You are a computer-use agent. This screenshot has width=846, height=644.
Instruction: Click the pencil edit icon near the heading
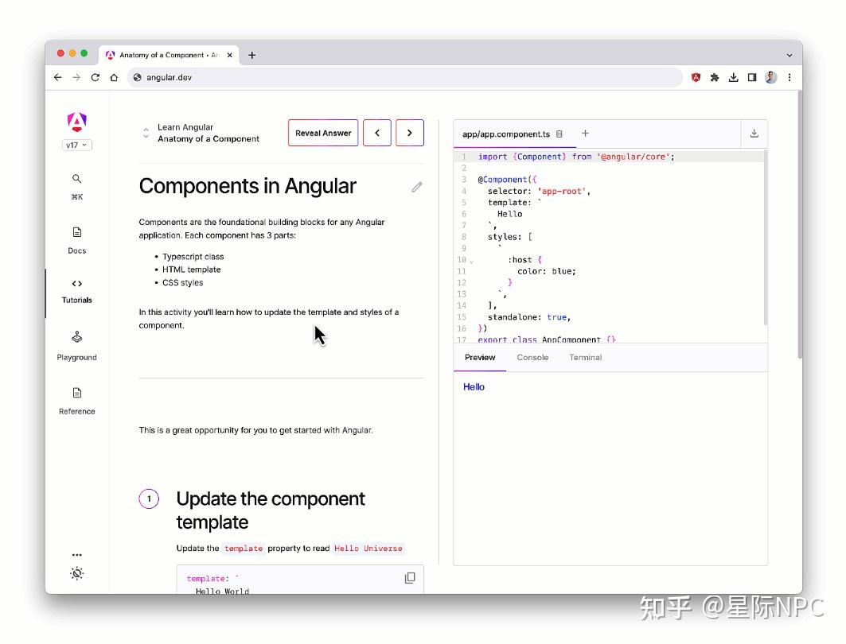pos(416,187)
